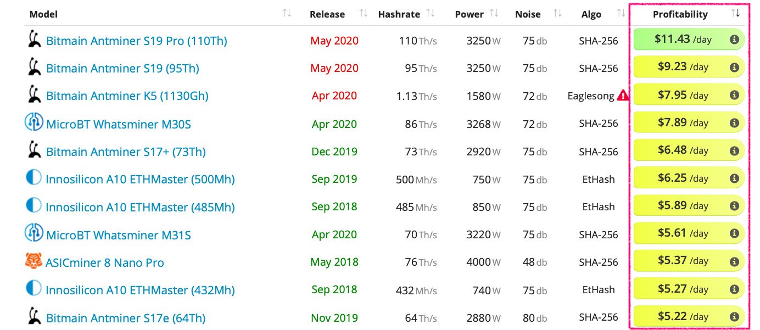Open Bitmain Antminer S19 (95Th) link
The image size is (760, 330).
point(122,68)
